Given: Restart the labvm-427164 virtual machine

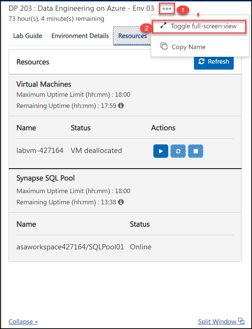Looking at the screenshot, I should (178, 151).
